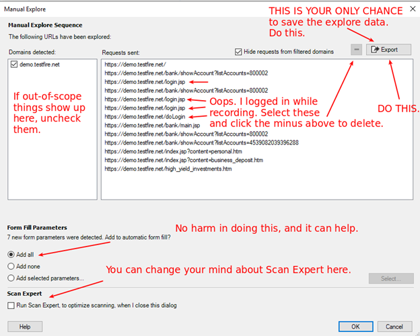Select the high_yield_investments.htm request
Viewport: 420px width, 336px height.
(x=168, y=169)
